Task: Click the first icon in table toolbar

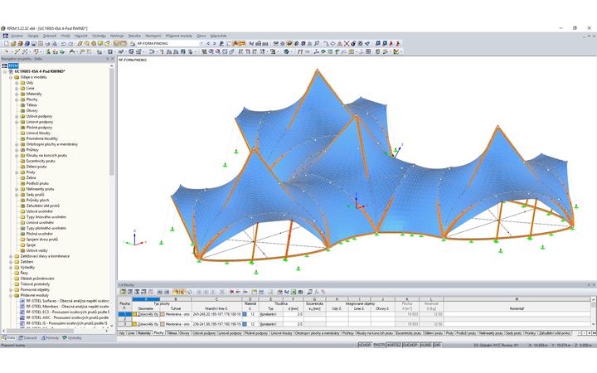Action: pyautogui.click(x=123, y=292)
